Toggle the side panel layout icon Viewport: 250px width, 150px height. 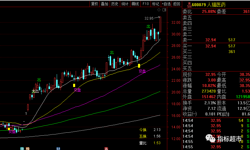(x=164, y=10)
